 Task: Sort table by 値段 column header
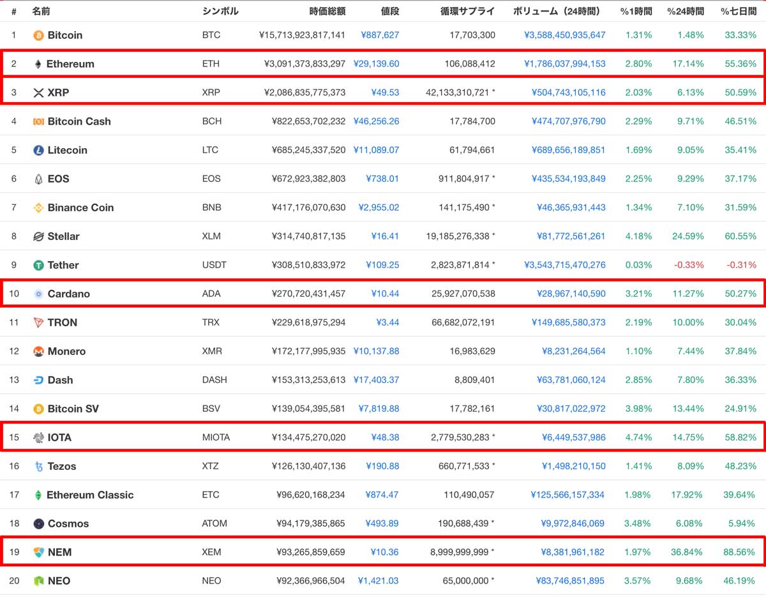pos(390,11)
